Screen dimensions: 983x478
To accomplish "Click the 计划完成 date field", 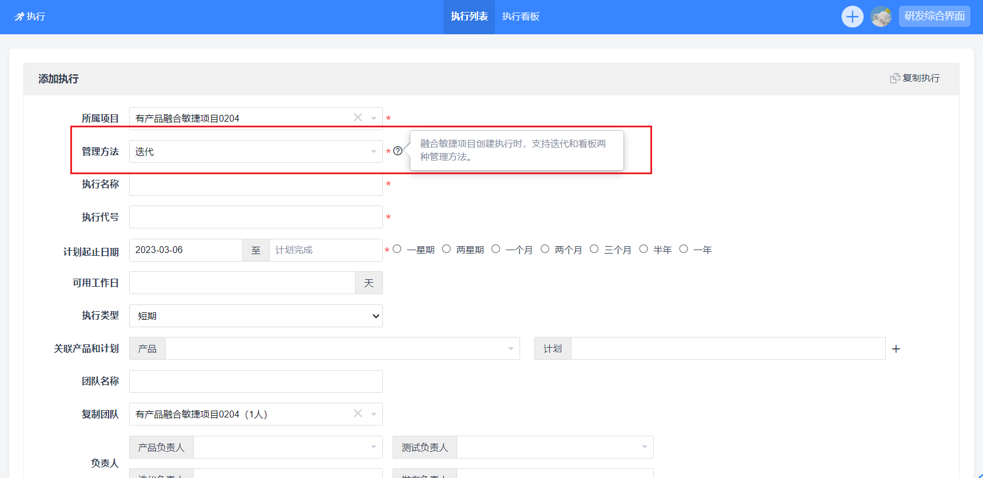I will click(x=325, y=250).
